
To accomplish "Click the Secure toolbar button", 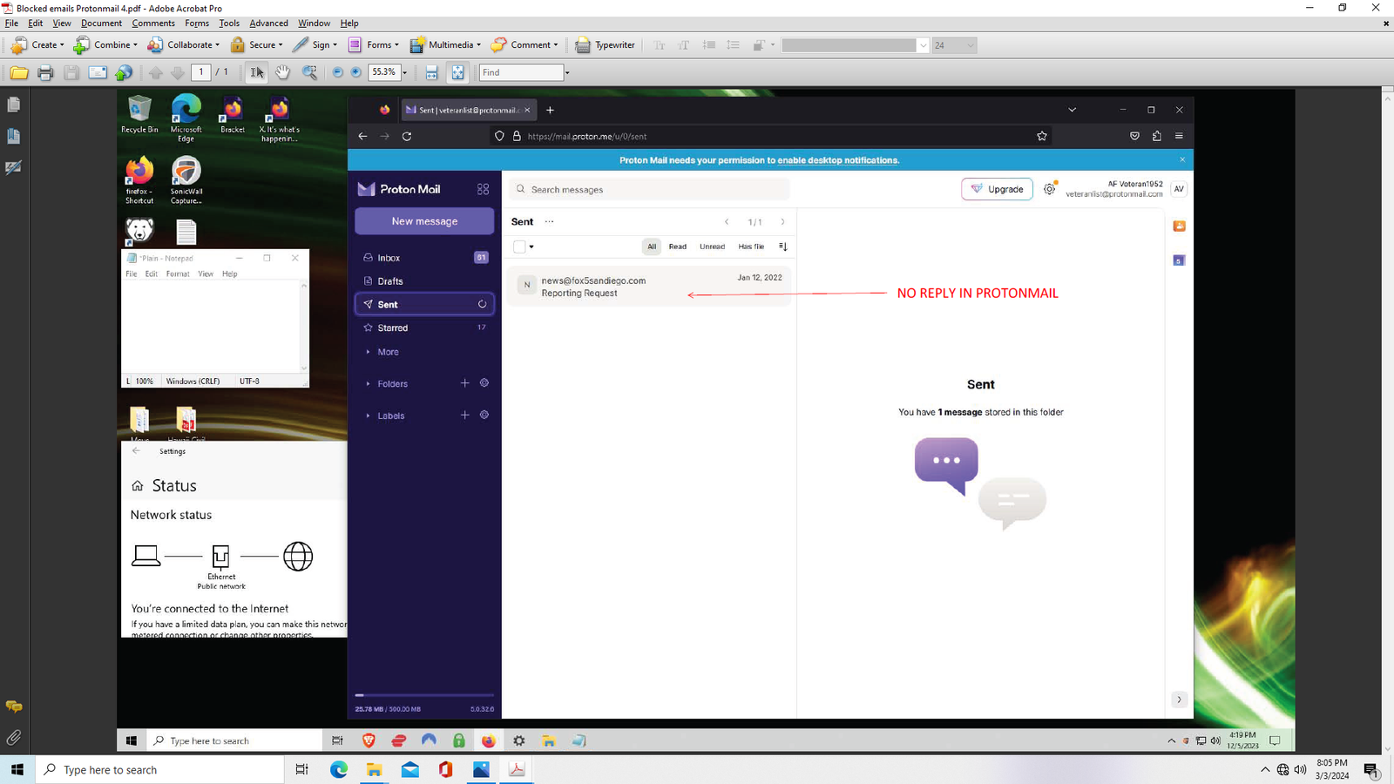I will tap(256, 44).
